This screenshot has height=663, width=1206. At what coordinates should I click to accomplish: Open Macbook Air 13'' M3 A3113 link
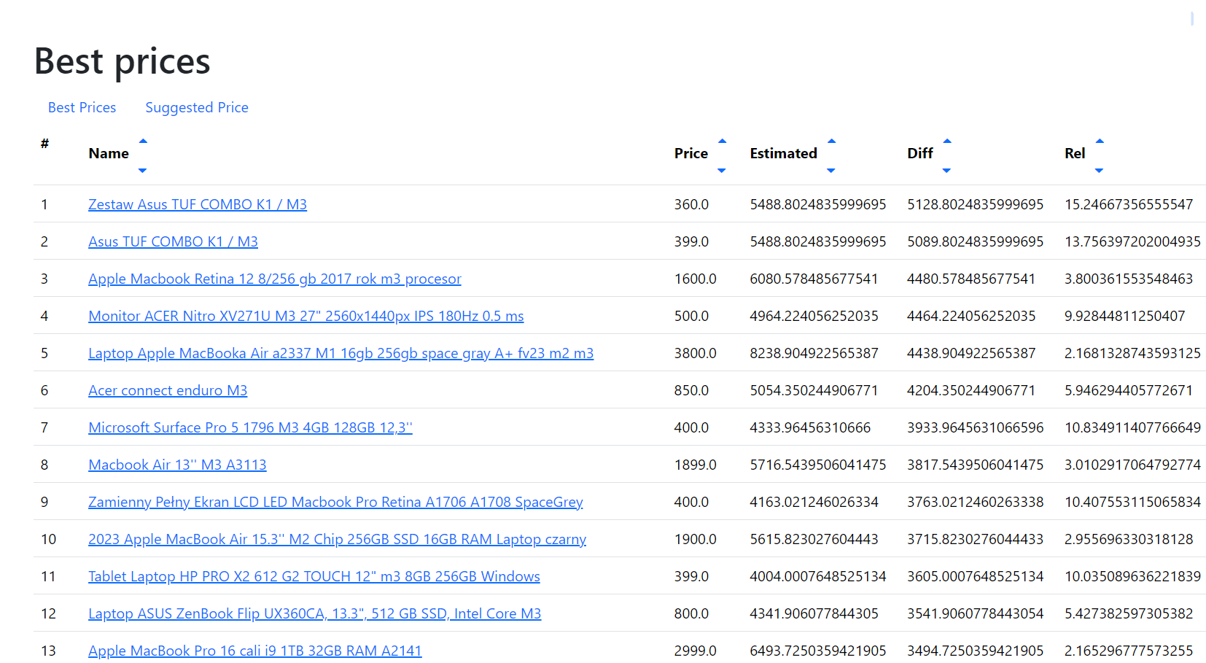click(177, 465)
